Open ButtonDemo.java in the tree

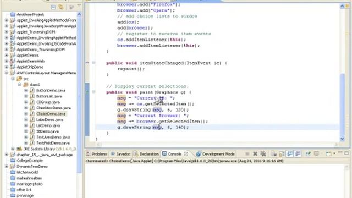pyautogui.click(x=51, y=90)
